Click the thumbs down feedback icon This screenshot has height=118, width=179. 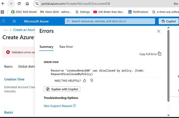[x=92, y=81]
